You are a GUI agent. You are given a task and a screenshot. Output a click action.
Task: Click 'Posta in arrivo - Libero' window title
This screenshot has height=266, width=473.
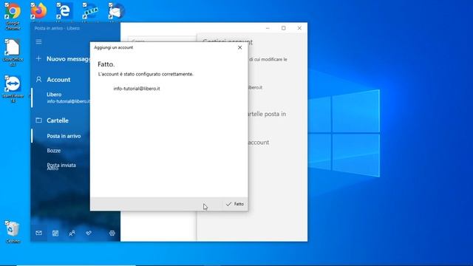pyautogui.click(x=57, y=28)
